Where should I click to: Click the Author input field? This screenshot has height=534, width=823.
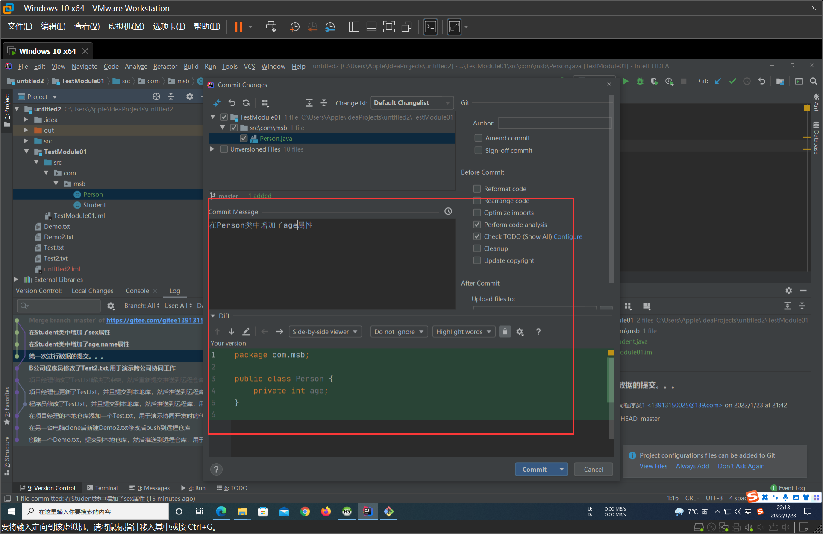coord(555,123)
